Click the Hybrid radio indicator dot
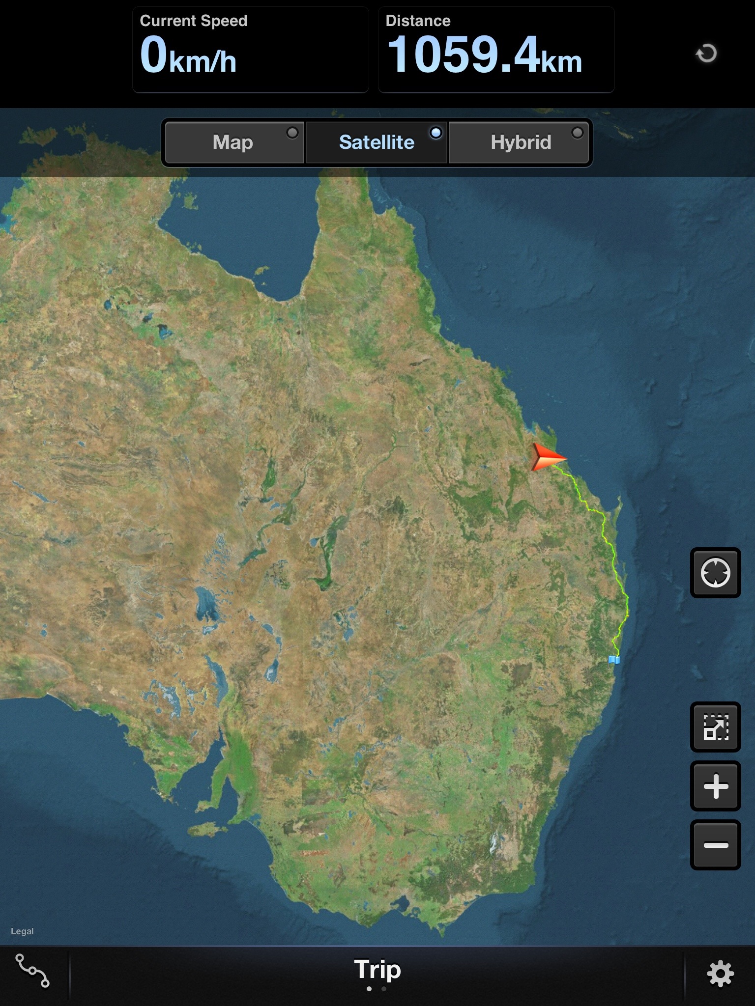The width and height of the screenshot is (755, 1006). click(x=578, y=133)
